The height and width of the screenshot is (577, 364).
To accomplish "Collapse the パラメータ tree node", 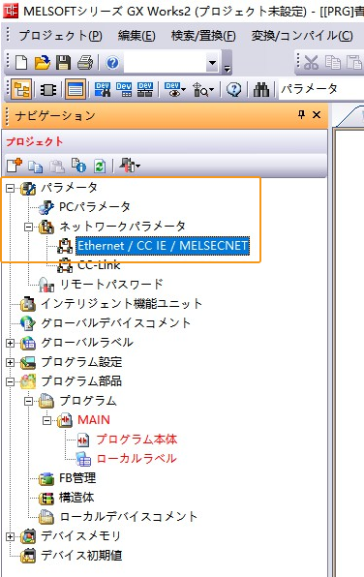I will pos(10,189).
